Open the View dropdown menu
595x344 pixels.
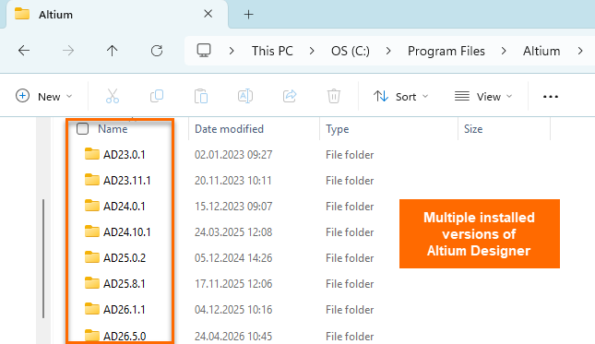[x=483, y=96]
